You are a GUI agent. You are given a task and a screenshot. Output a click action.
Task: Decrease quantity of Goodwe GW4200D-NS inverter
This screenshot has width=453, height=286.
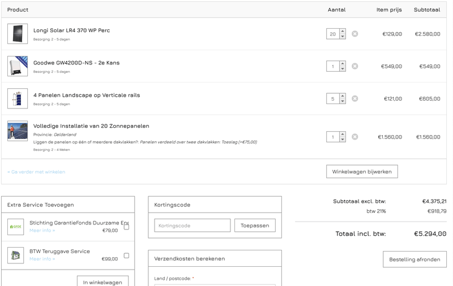pyautogui.click(x=343, y=68)
